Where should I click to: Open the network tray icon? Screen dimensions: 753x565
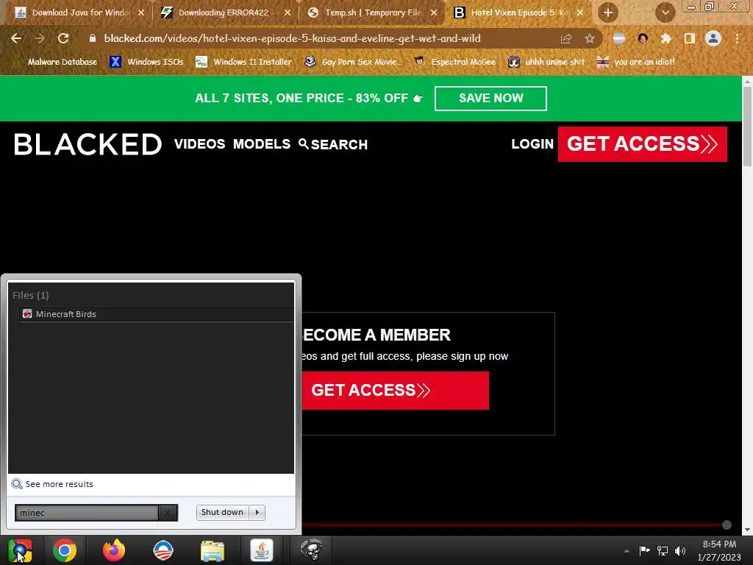coord(663,551)
